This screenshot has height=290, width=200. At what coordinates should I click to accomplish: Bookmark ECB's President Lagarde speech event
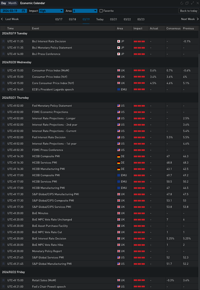pyautogui.click(x=3, y=90)
